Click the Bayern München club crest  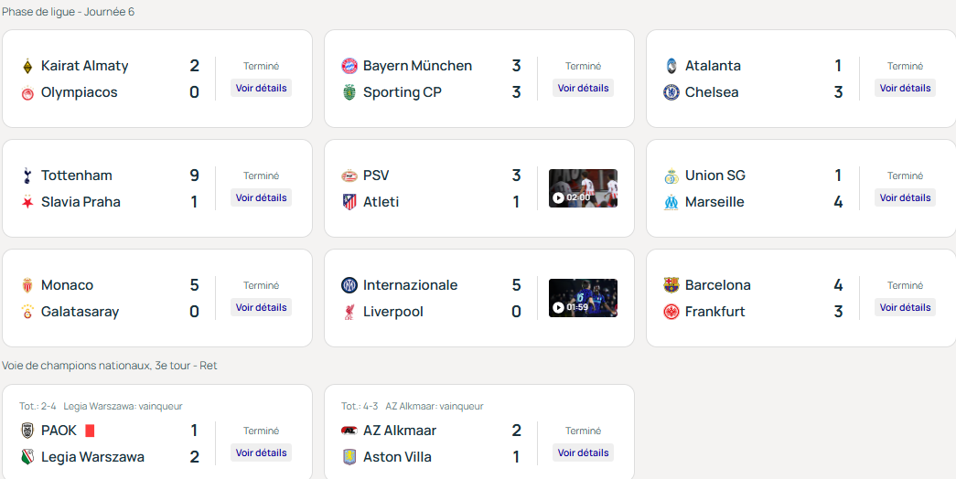pos(349,66)
